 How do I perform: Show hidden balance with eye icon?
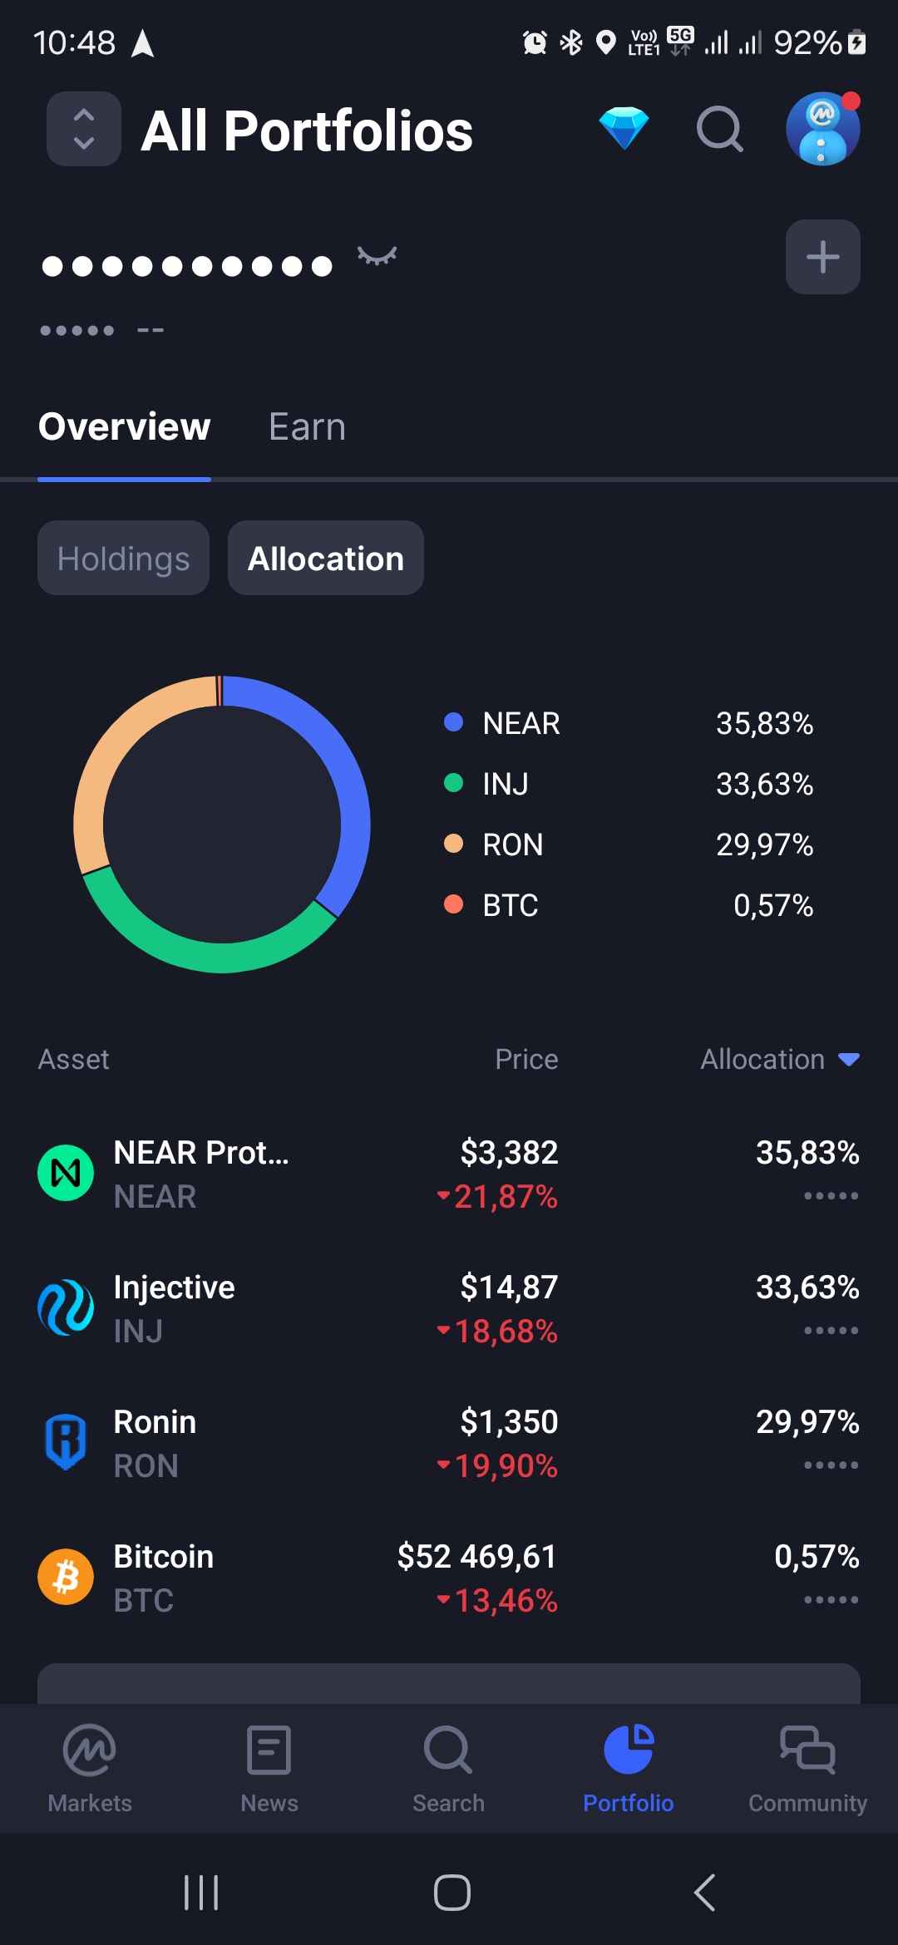377,255
